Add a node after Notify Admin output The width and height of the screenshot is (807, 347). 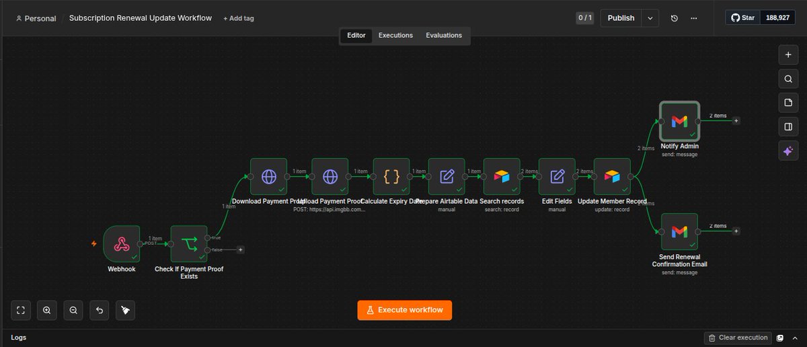click(x=736, y=121)
